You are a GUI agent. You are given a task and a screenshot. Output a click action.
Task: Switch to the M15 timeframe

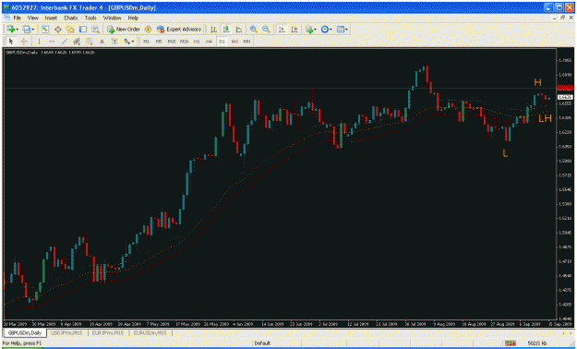pyautogui.click(x=172, y=42)
